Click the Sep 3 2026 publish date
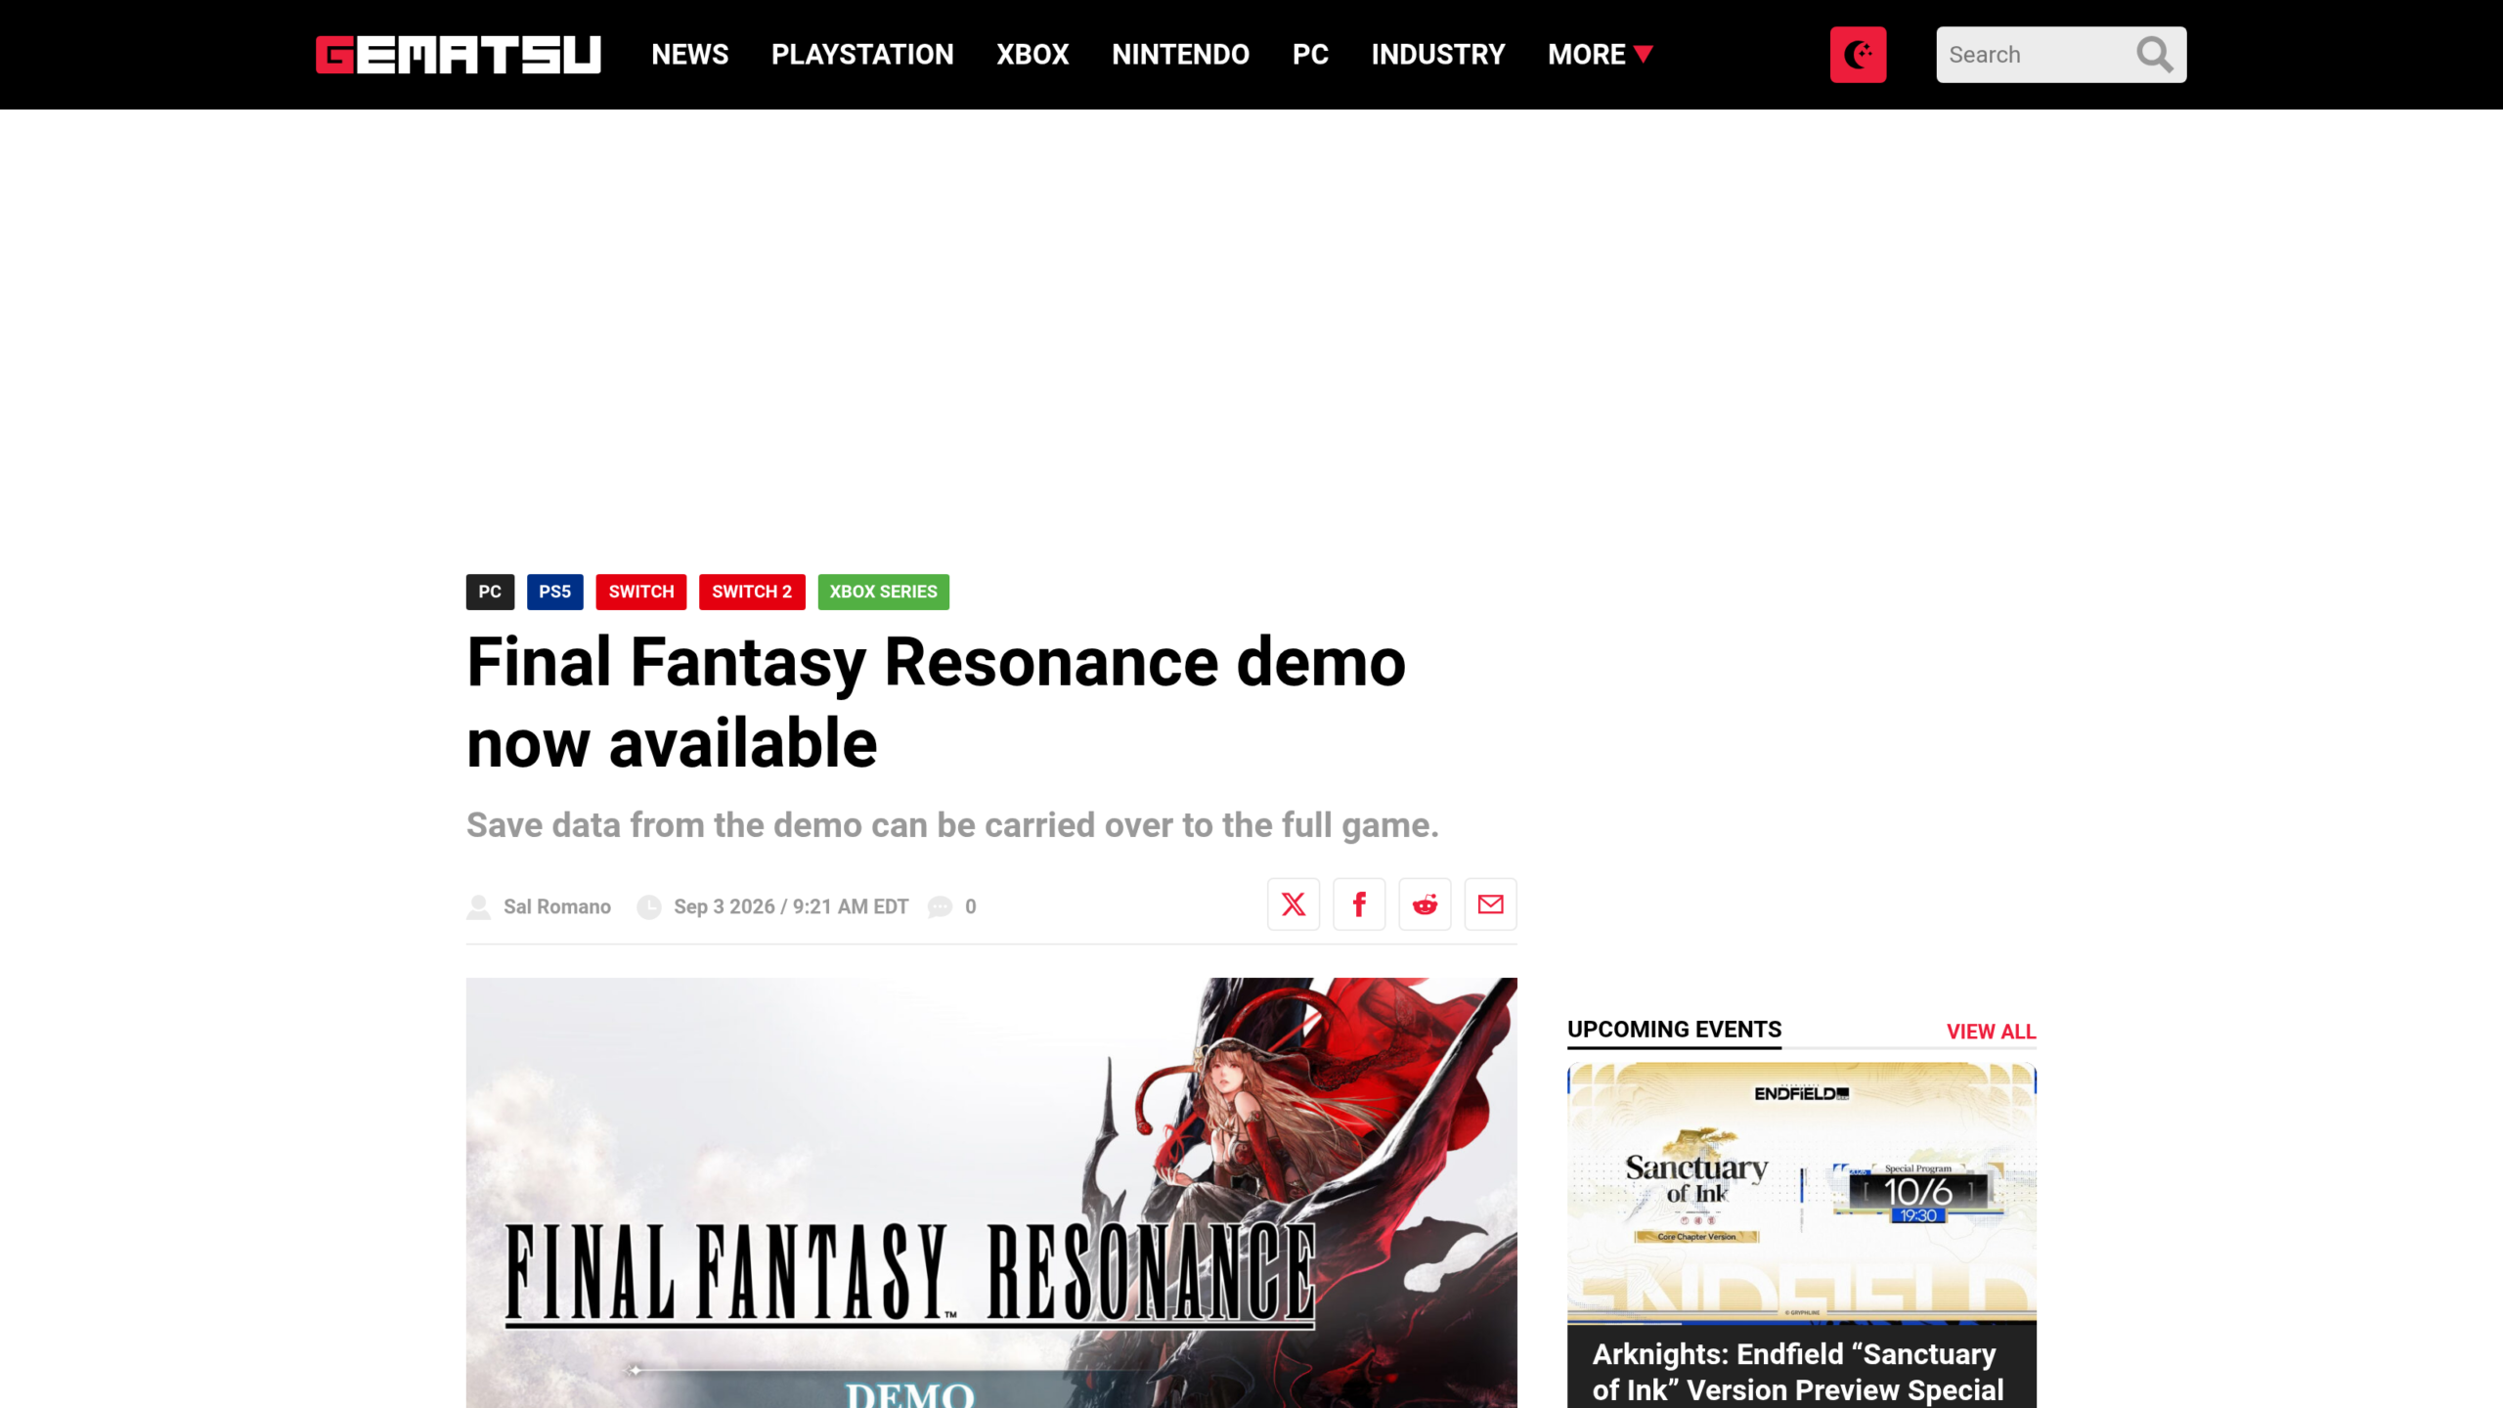Screen dimensions: 2503x1408 pyautogui.click(x=791, y=906)
